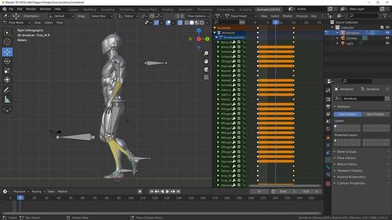Select the Select Box tool icon
Viewport: 392px width, 220px height.
(x=7, y=32)
